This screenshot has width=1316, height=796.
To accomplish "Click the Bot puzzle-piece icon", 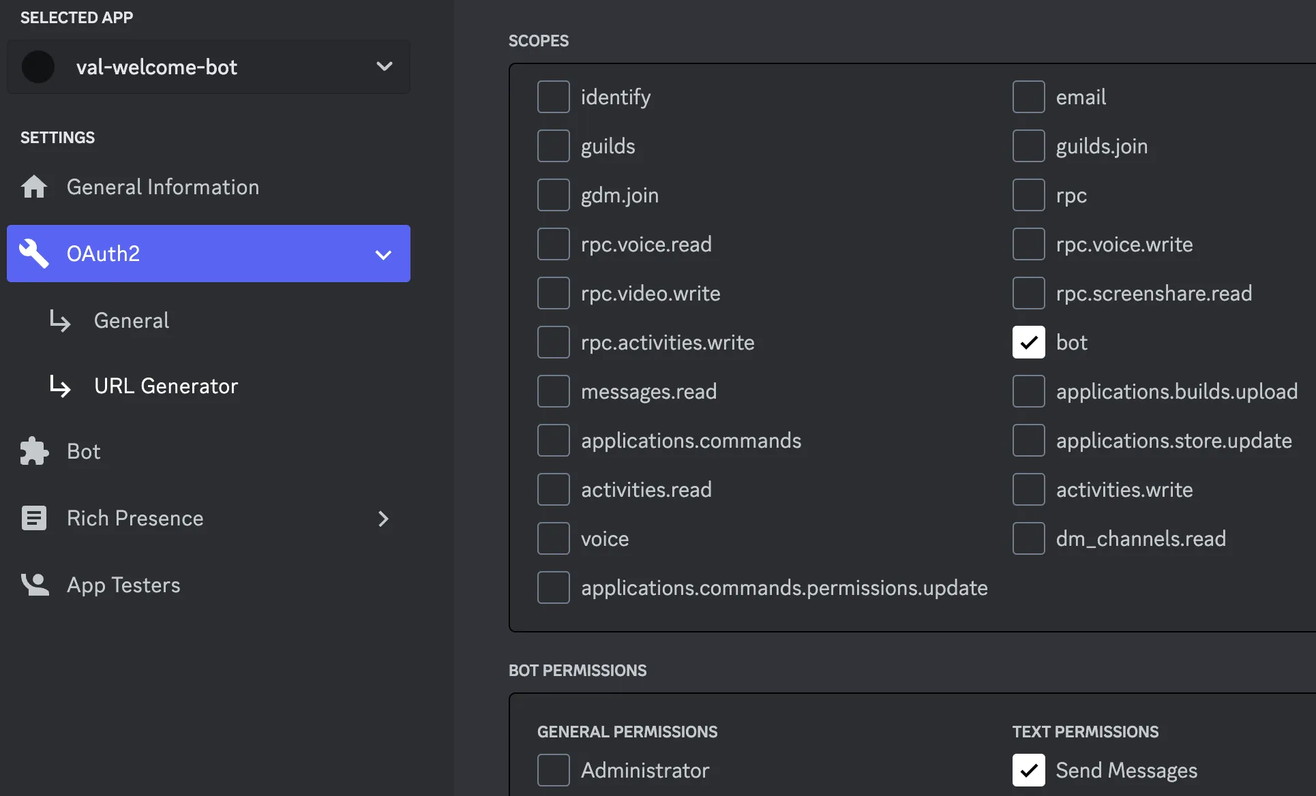I will tap(33, 450).
